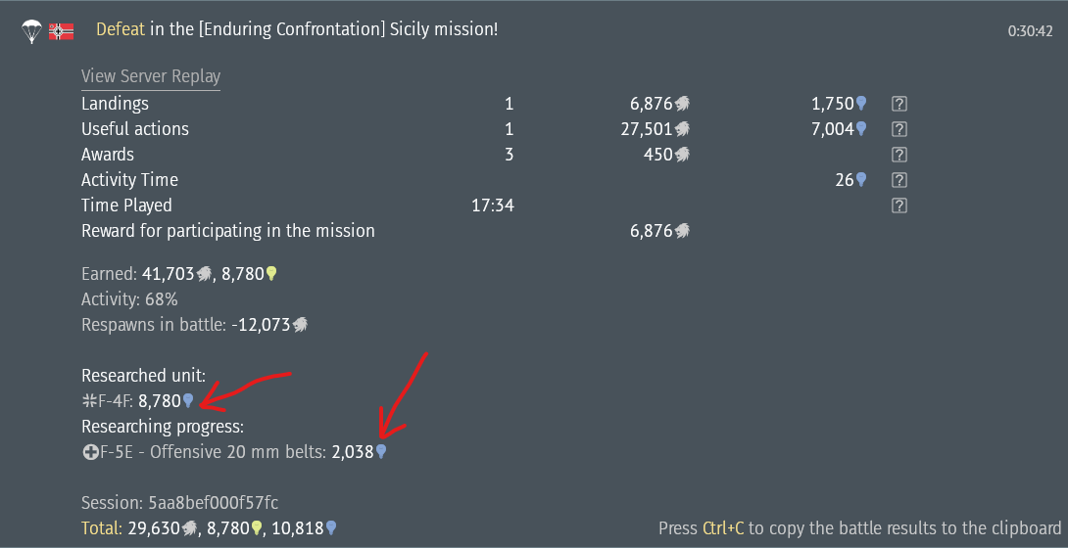Click the research point icon next to 7,004

861,129
